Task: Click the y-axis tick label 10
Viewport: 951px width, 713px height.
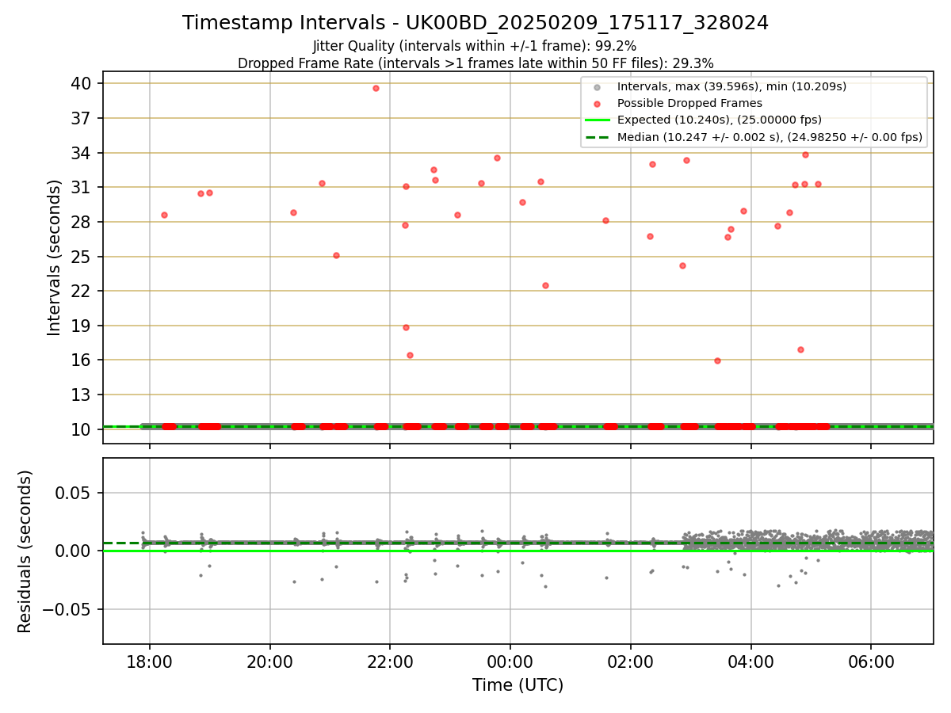Action: (x=81, y=429)
